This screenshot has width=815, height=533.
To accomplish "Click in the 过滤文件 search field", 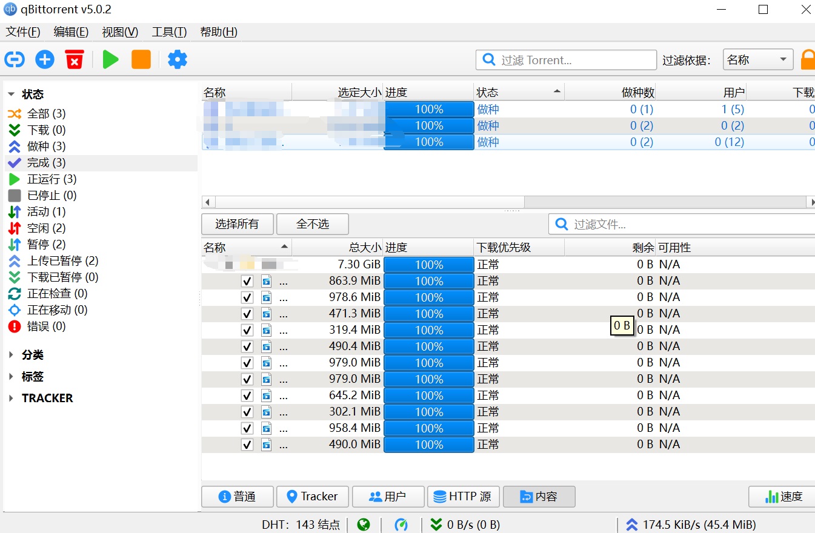I will (x=682, y=224).
